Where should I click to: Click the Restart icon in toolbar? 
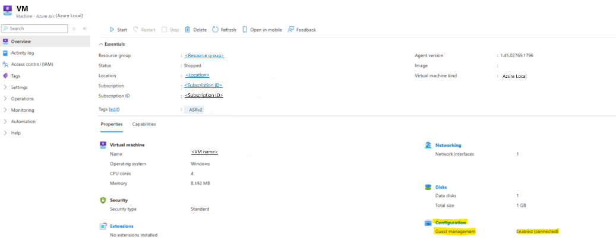136,30
